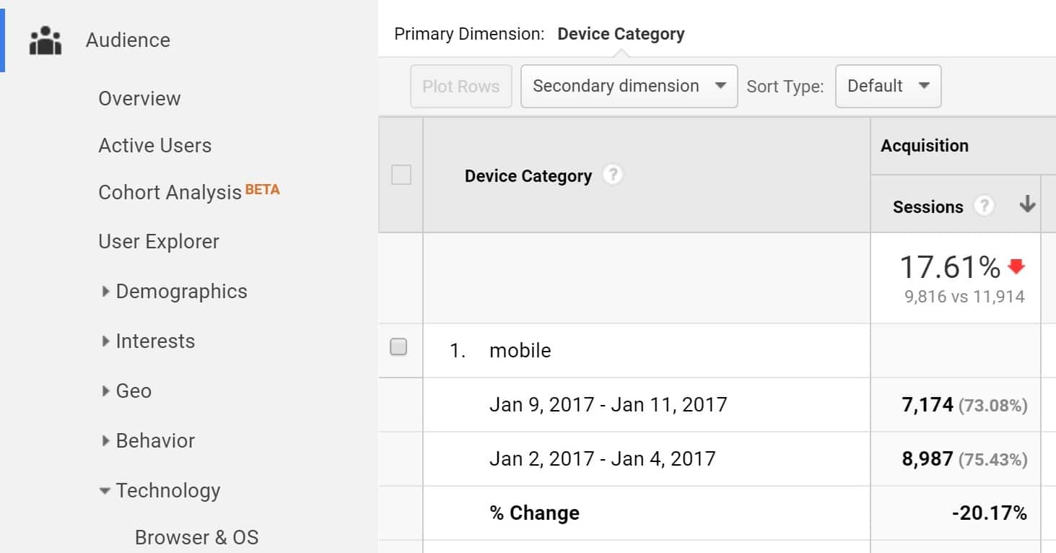Open the Device Category help question mark
The width and height of the screenshot is (1056, 553).
pos(612,174)
